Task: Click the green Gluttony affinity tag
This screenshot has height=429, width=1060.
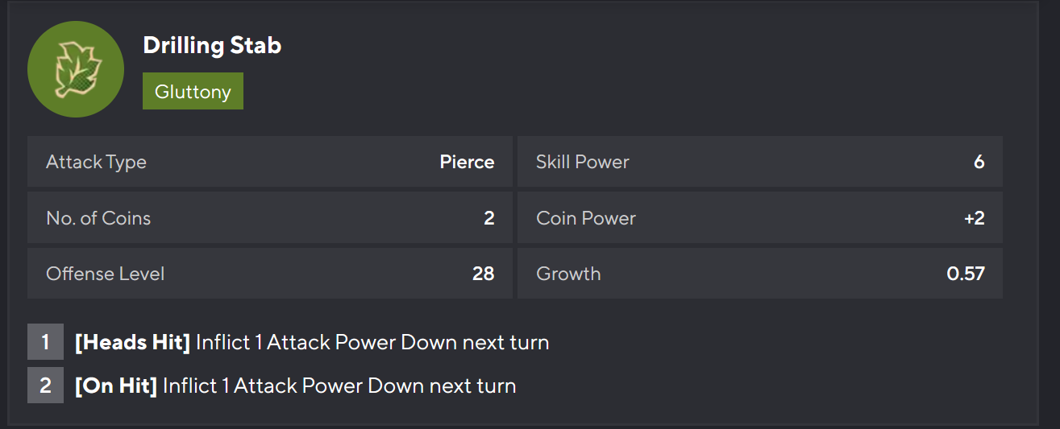Action: [193, 92]
